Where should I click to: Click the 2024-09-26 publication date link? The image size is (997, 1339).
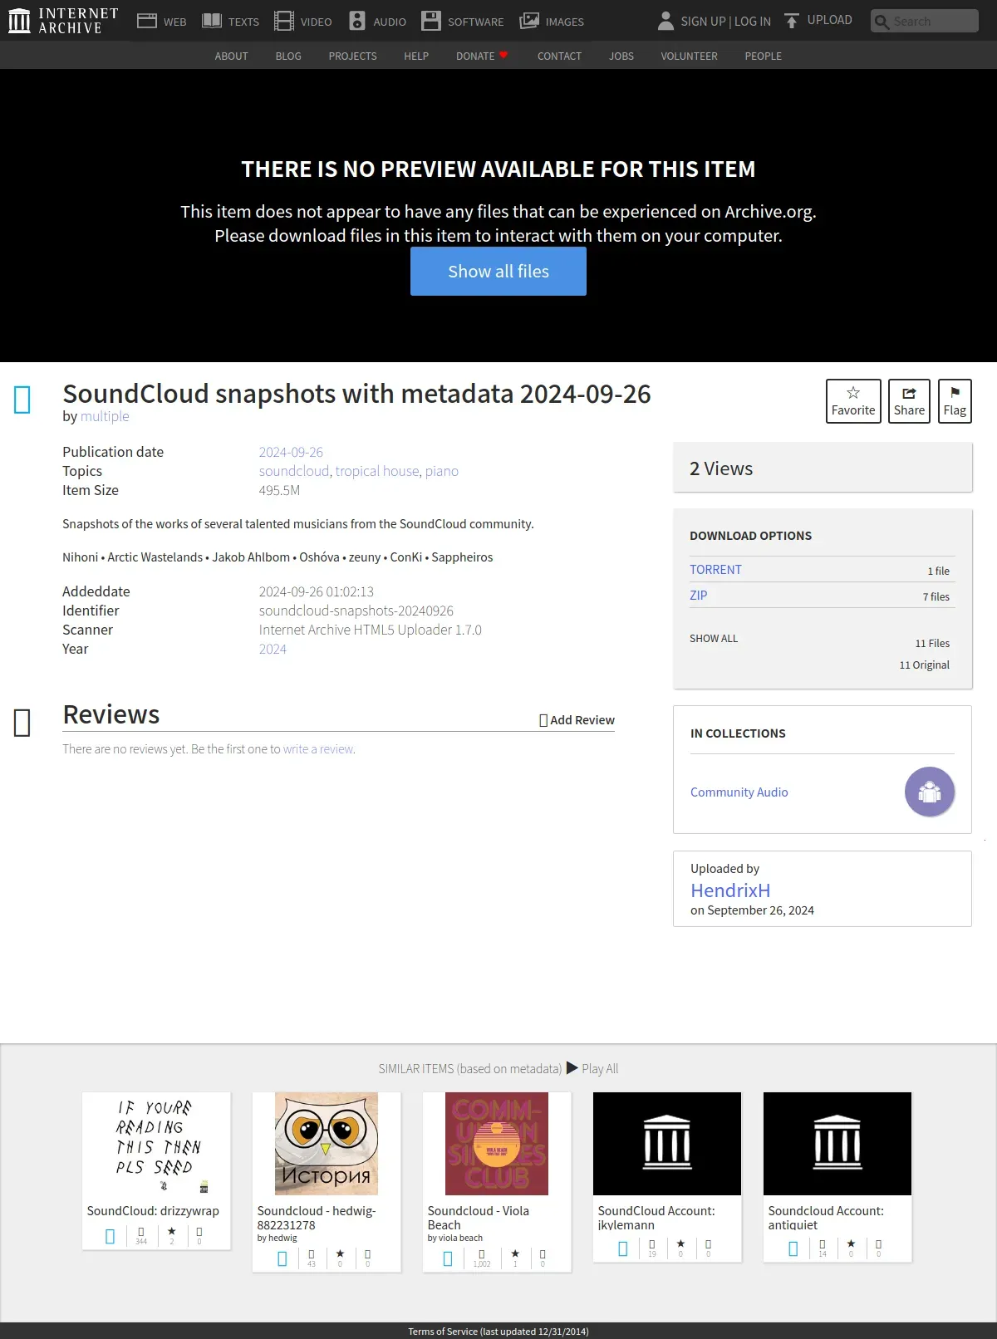(291, 452)
